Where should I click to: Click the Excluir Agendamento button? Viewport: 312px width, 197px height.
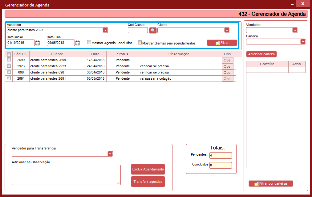[x=148, y=169]
